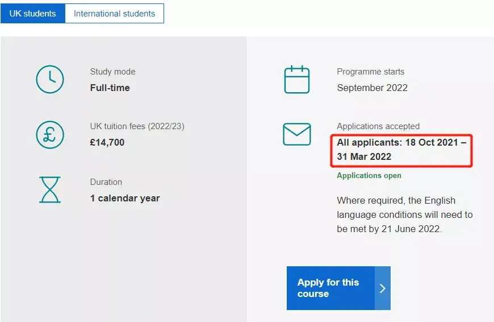
Task: Click the September 2022 start date
Action: [372, 88]
